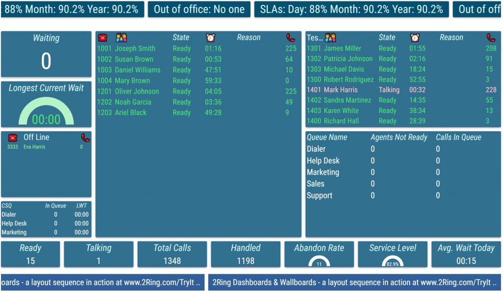Click the red telephone icon in Off Line panel
The height and width of the screenshot is (292, 503).
click(x=13, y=138)
